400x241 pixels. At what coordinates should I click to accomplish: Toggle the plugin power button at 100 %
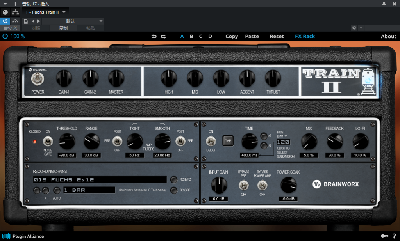click(x=5, y=36)
